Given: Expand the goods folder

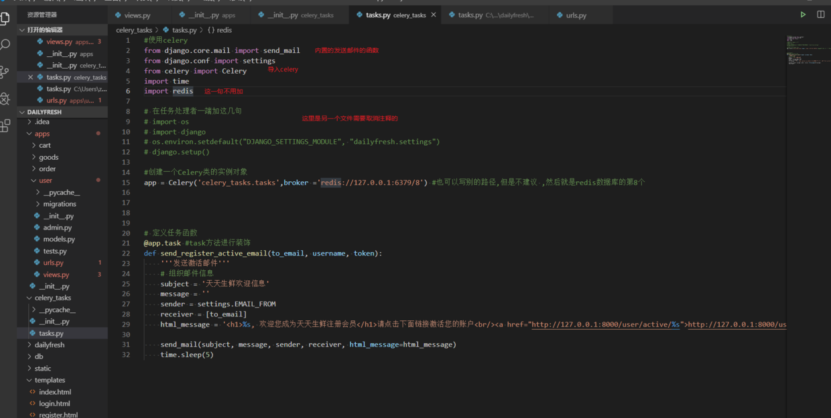Looking at the screenshot, I should coord(62,157).
